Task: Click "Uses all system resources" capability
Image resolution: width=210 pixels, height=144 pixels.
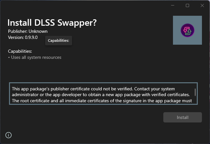Action: coord(35,57)
